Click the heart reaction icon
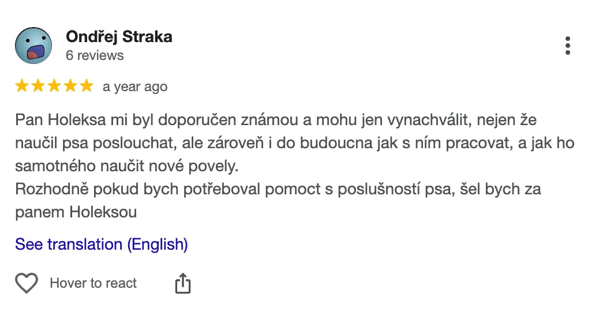Screen dimensions: 599x316 tap(27, 283)
